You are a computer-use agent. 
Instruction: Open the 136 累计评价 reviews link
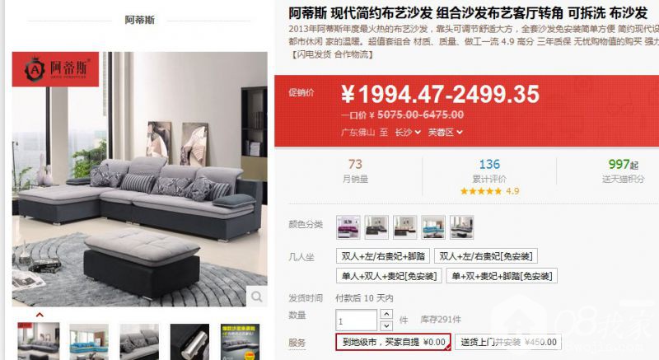tap(489, 171)
